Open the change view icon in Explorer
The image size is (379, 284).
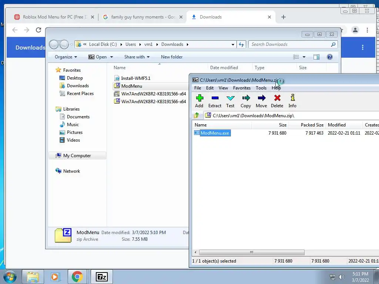[x=296, y=57]
